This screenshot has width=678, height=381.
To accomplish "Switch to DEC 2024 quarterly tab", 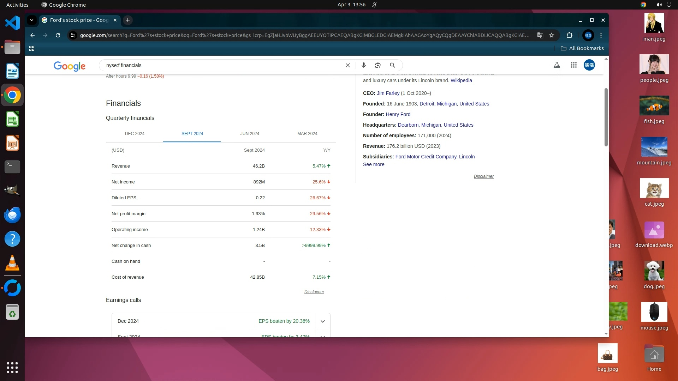I will [135, 134].
